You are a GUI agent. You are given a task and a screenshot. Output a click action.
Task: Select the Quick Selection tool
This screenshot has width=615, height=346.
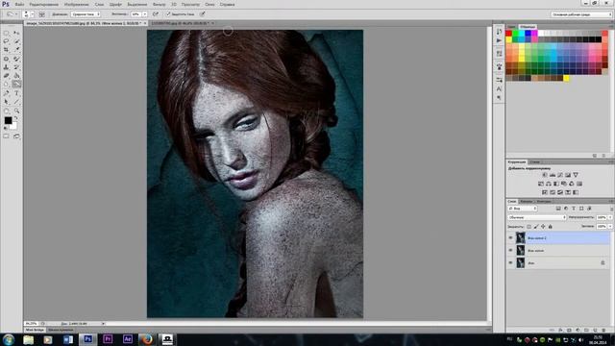(x=16, y=41)
